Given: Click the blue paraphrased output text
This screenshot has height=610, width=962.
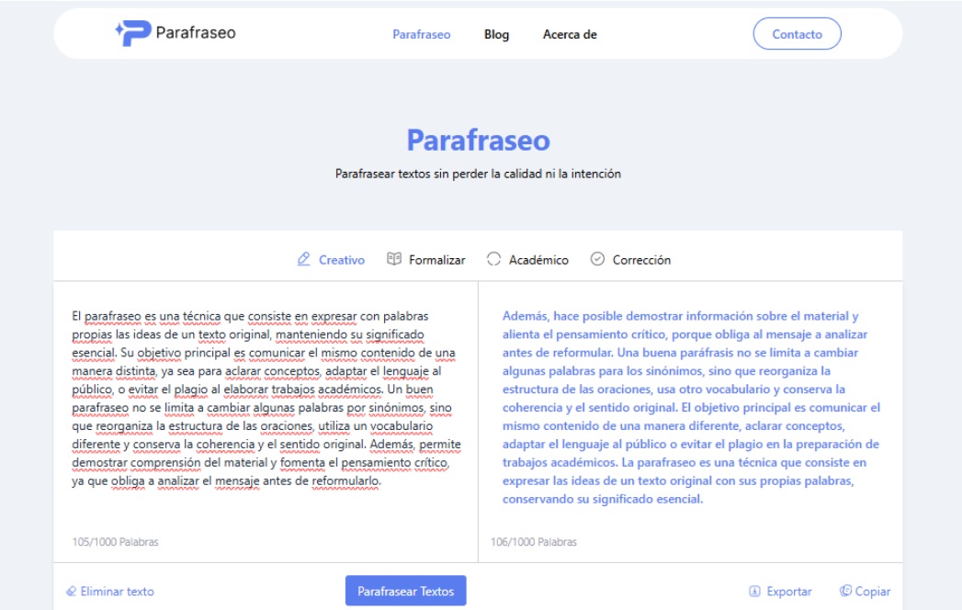Looking at the screenshot, I should [691, 407].
